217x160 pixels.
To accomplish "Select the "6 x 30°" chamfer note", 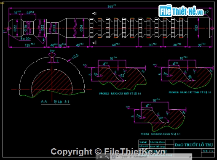I will point(26,39).
